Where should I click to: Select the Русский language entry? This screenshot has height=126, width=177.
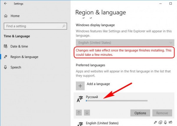point(124,105)
